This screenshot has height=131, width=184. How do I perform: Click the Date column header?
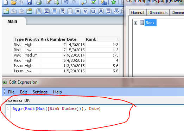coord(76,39)
